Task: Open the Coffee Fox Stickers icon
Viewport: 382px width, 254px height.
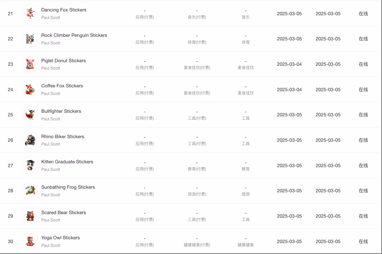Action: [30, 90]
